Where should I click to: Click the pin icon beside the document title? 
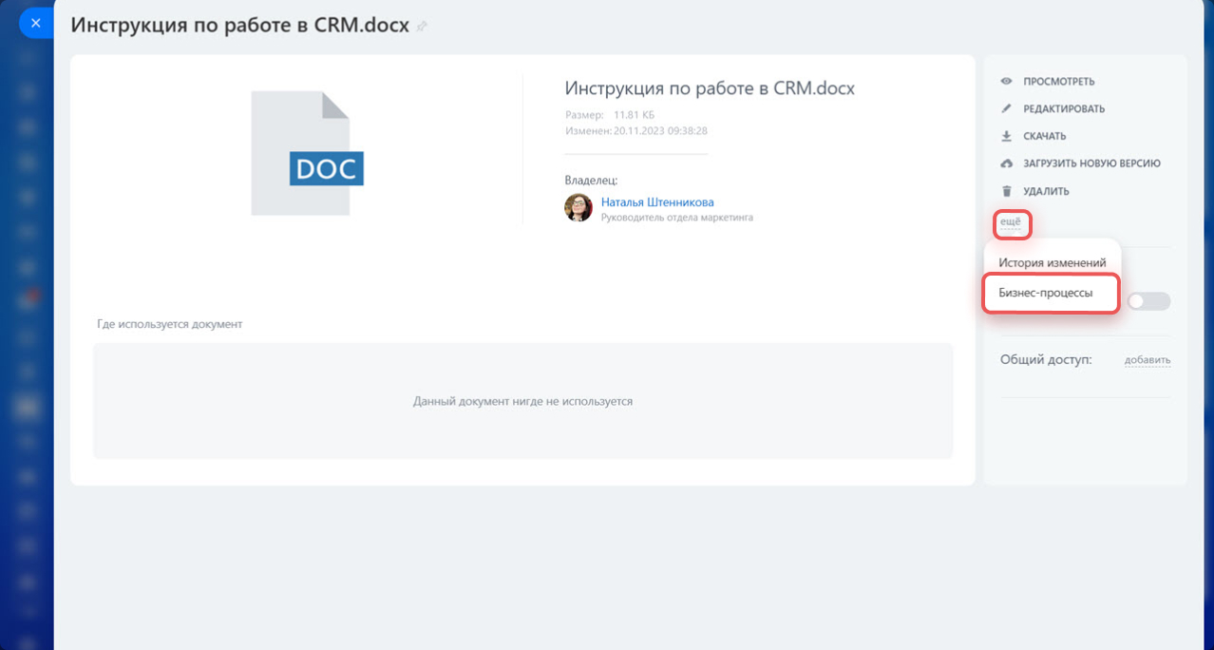pos(422,27)
